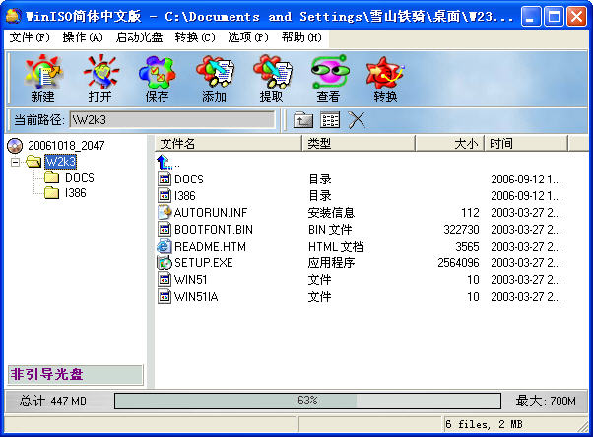Select W2k3 label in tree
The image size is (593, 437).
[60, 162]
